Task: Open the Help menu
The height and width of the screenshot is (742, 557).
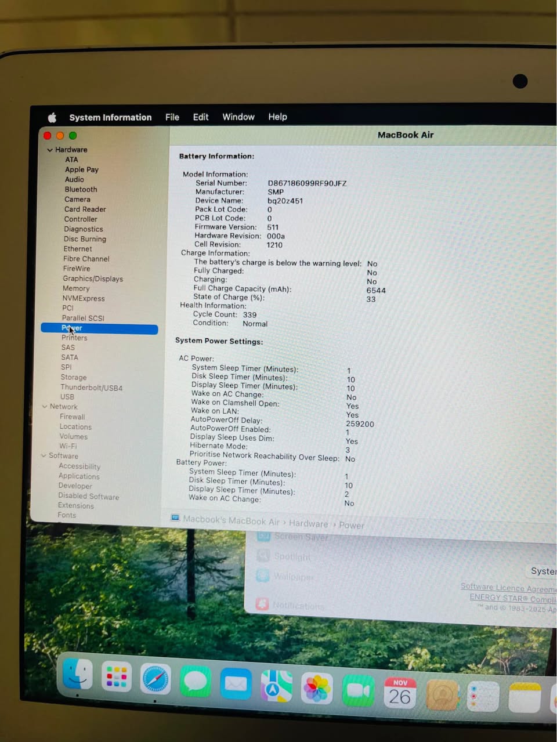Action: (x=277, y=117)
